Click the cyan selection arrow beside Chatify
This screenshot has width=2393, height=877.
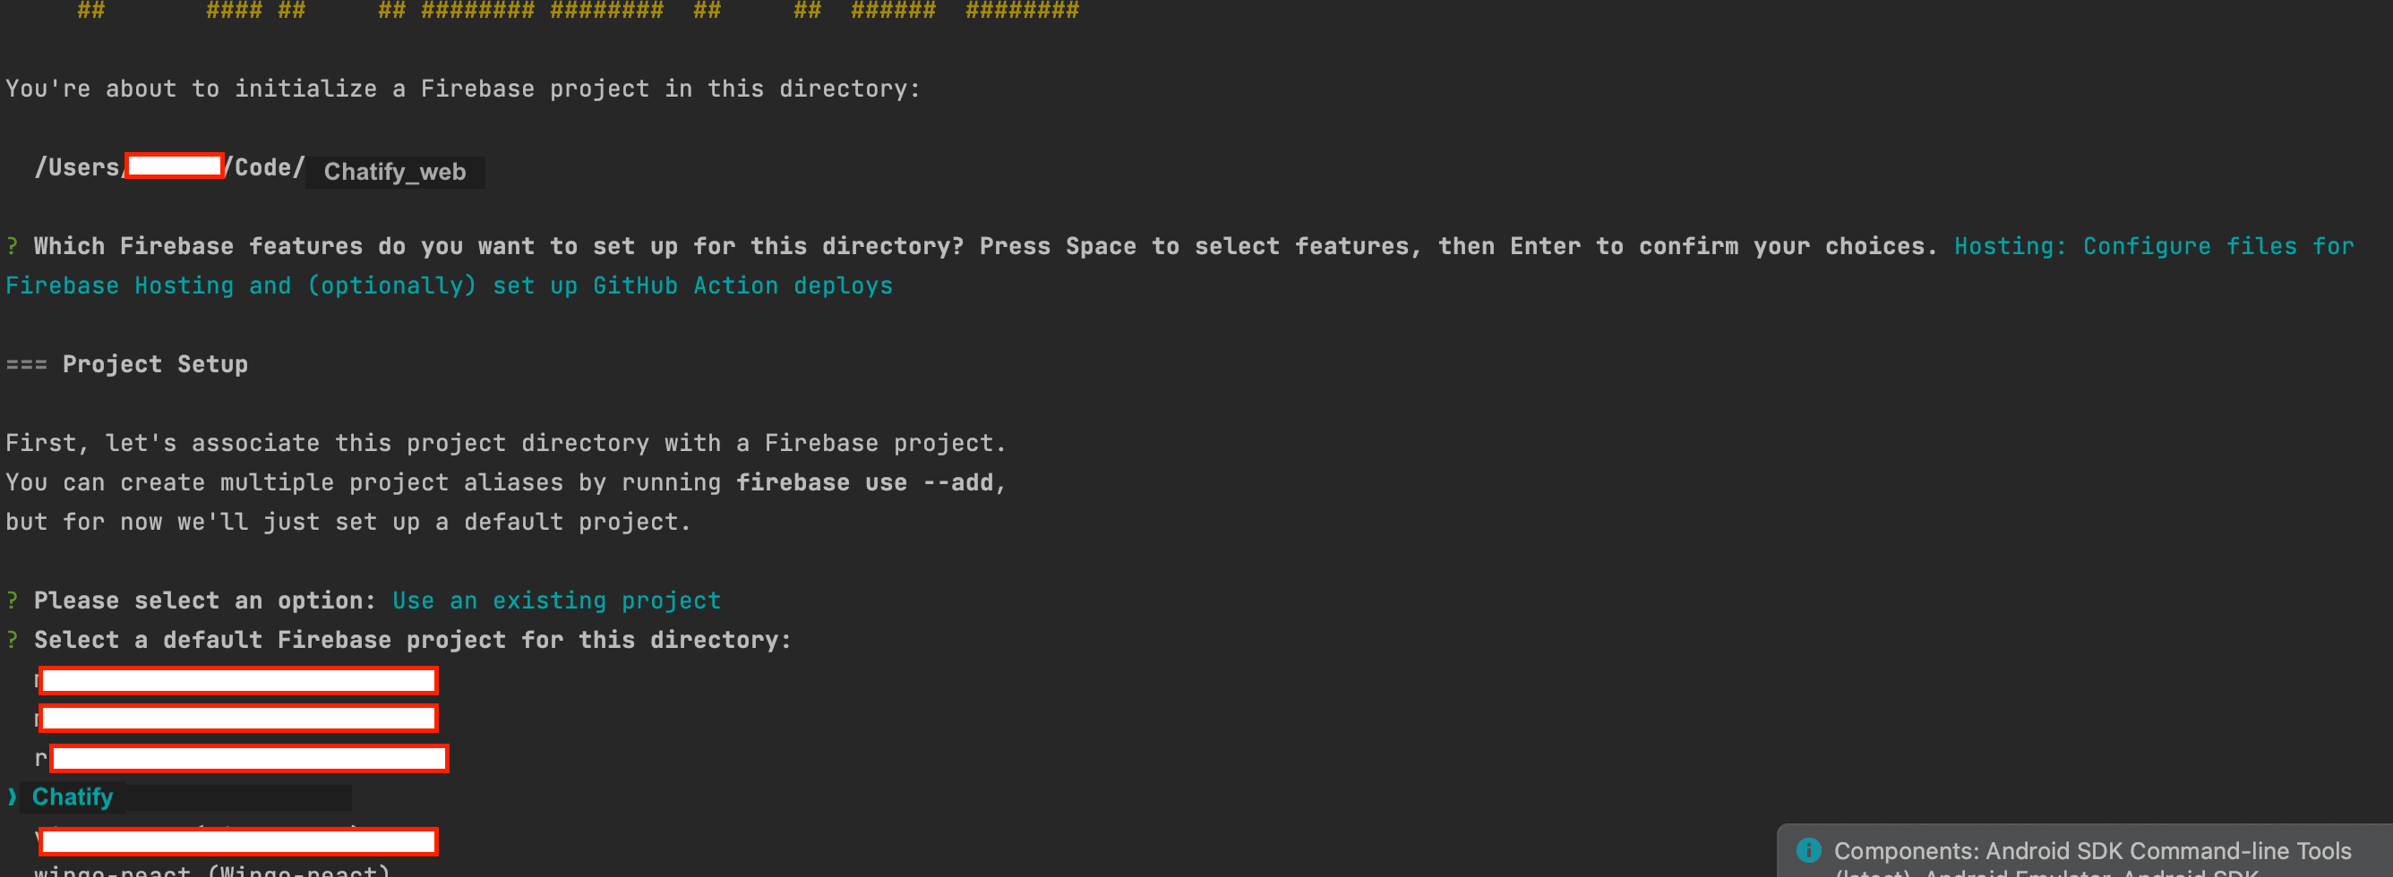pos(12,796)
